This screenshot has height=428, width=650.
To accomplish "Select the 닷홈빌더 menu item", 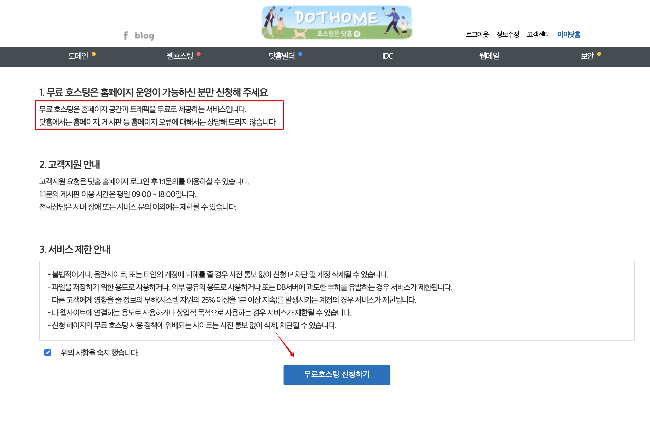I will (281, 56).
